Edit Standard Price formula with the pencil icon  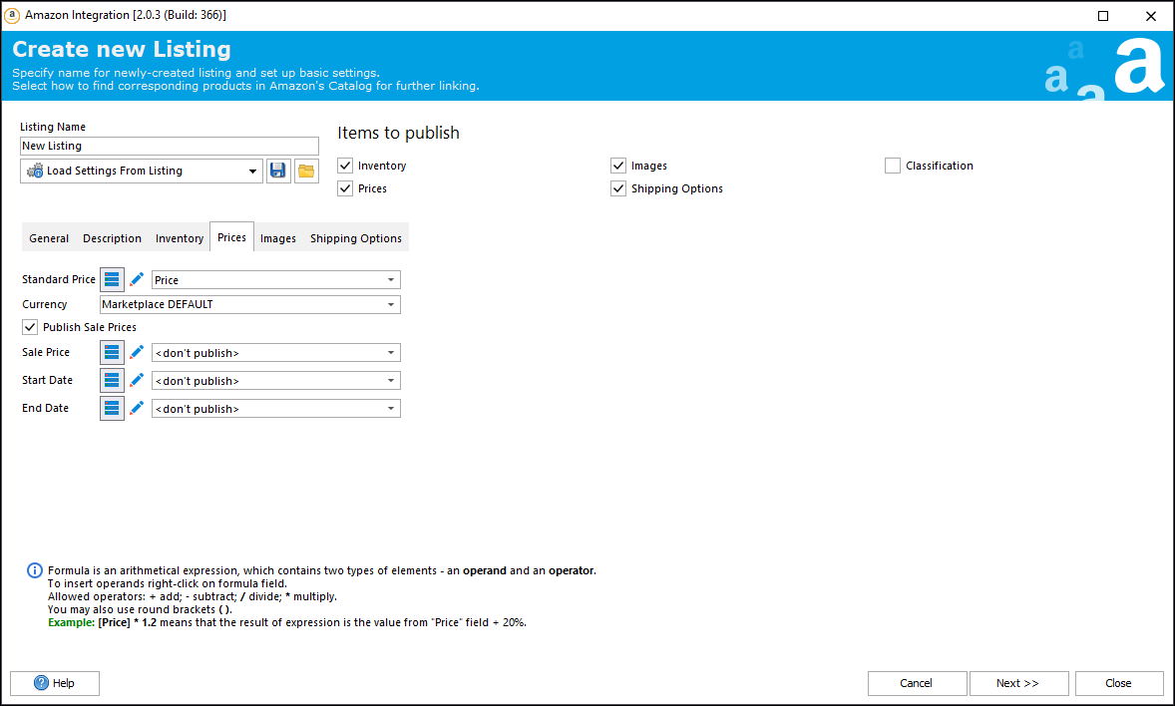coord(137,279)
